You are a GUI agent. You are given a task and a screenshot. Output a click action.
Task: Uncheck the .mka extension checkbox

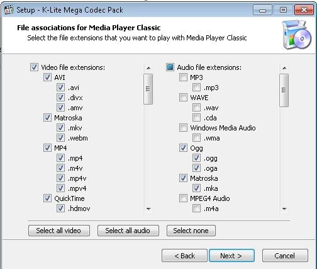coord(196,188)
